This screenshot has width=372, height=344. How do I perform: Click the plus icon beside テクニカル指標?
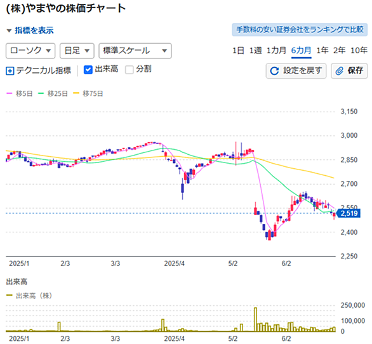(x=10, y=70)
